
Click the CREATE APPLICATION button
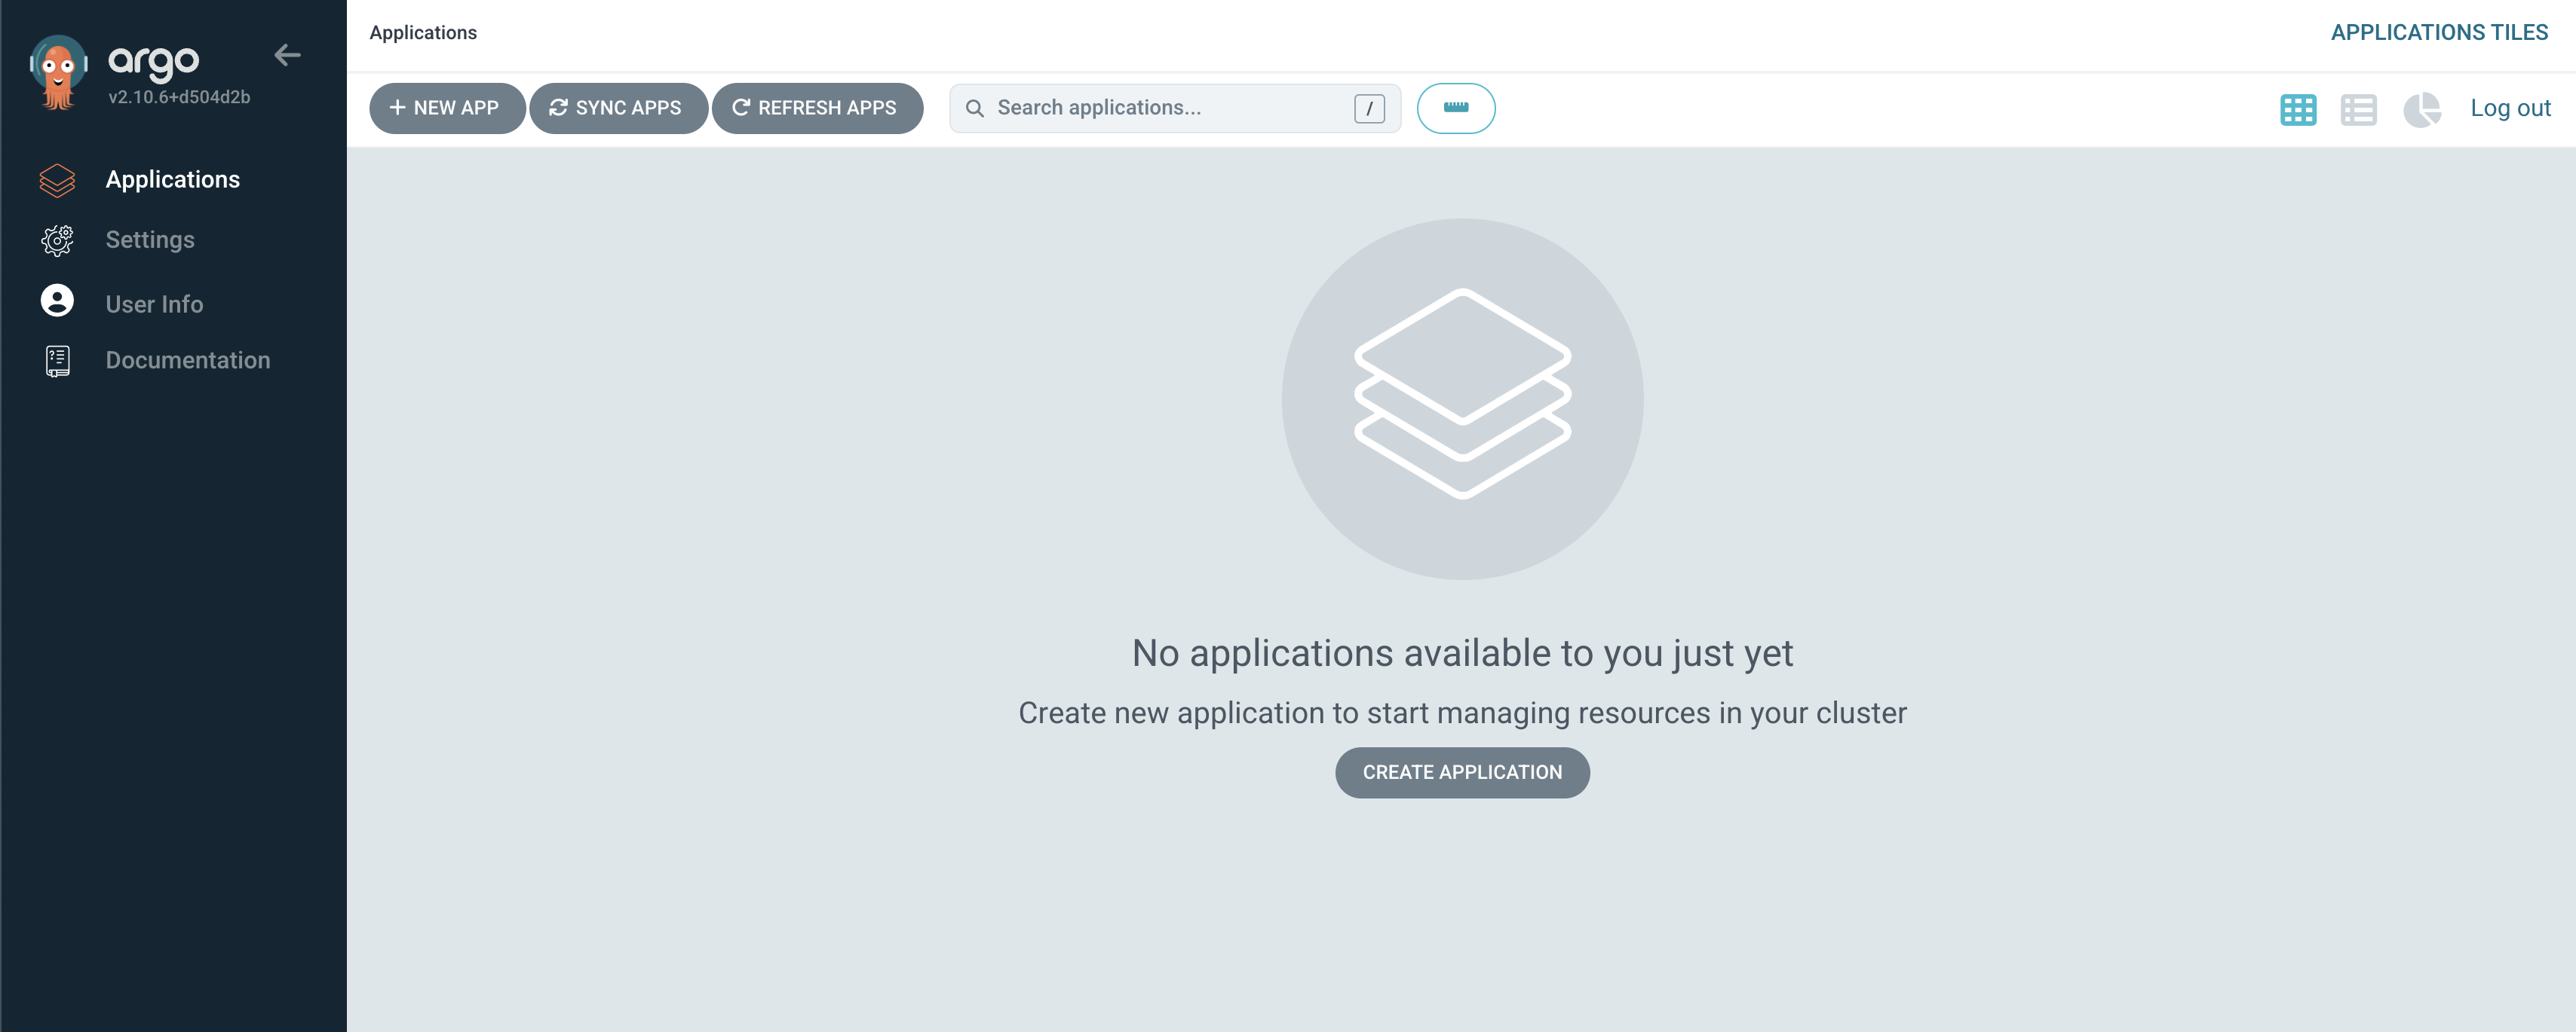(1461, 772)
